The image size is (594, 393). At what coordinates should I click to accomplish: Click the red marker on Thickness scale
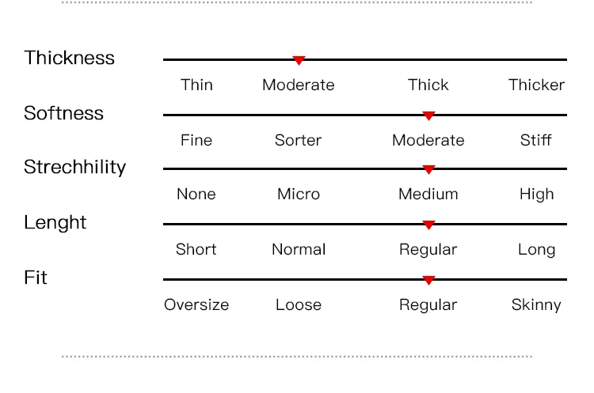click(x=299, y=60)
